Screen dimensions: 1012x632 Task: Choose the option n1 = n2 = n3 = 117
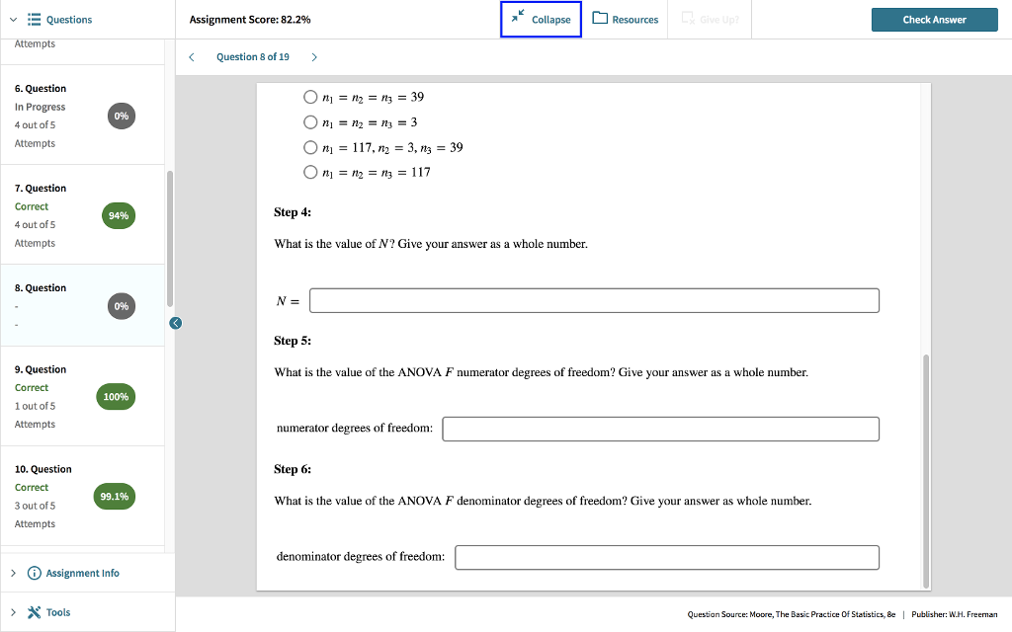[311, 172]
